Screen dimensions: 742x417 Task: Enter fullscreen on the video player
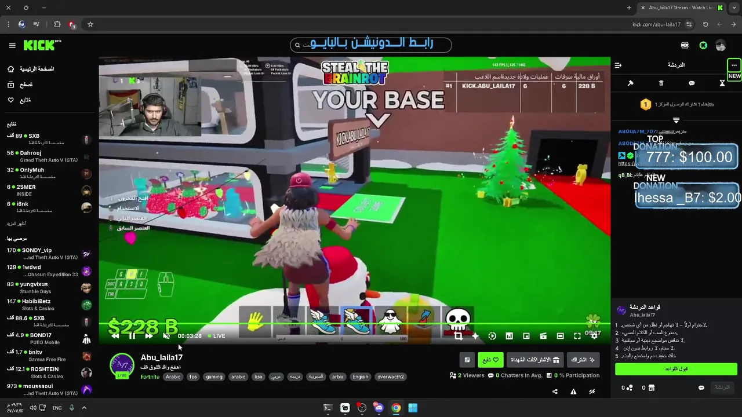point(577,336)
